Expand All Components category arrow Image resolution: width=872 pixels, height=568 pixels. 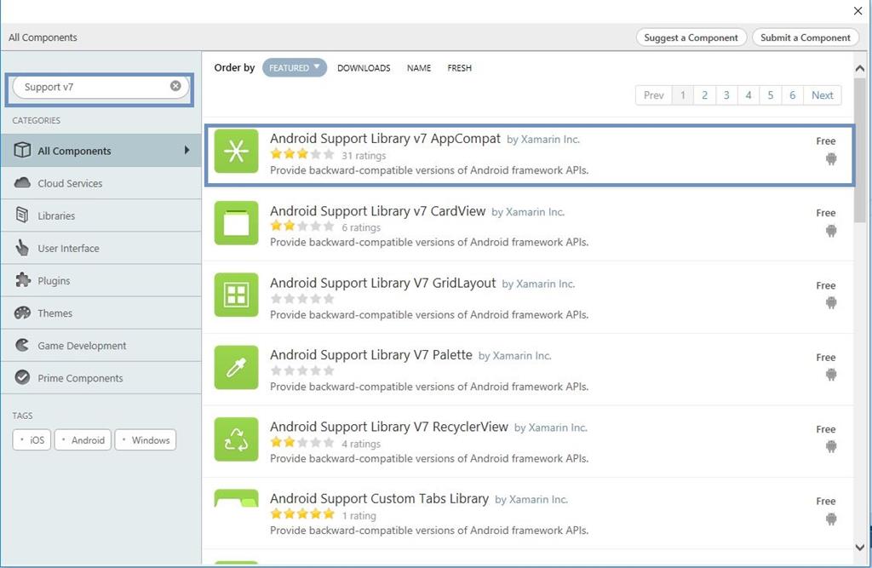pyautogui.click(x=186, y=150)
